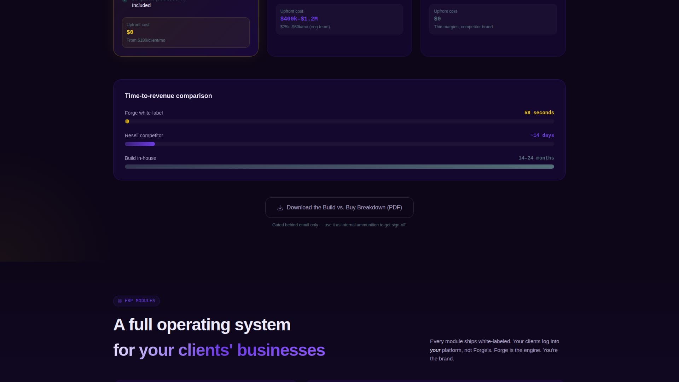Expand the Forge white-label pricing card
Viewport: 679px width, 382px height.
(186, 27)
